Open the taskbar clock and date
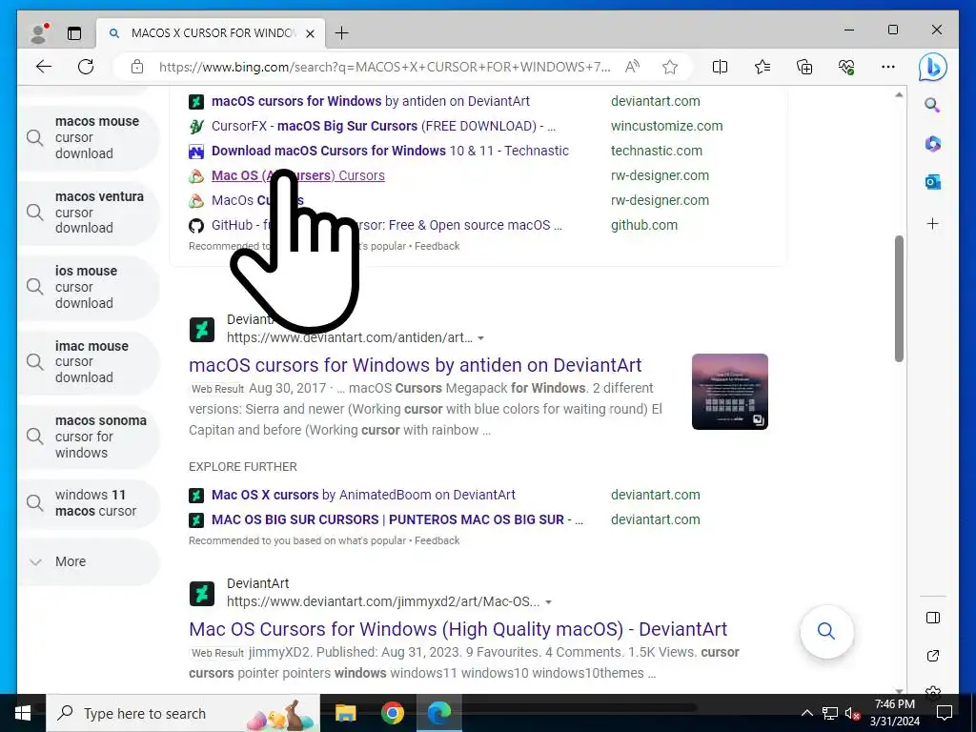 tap(894, 713)
